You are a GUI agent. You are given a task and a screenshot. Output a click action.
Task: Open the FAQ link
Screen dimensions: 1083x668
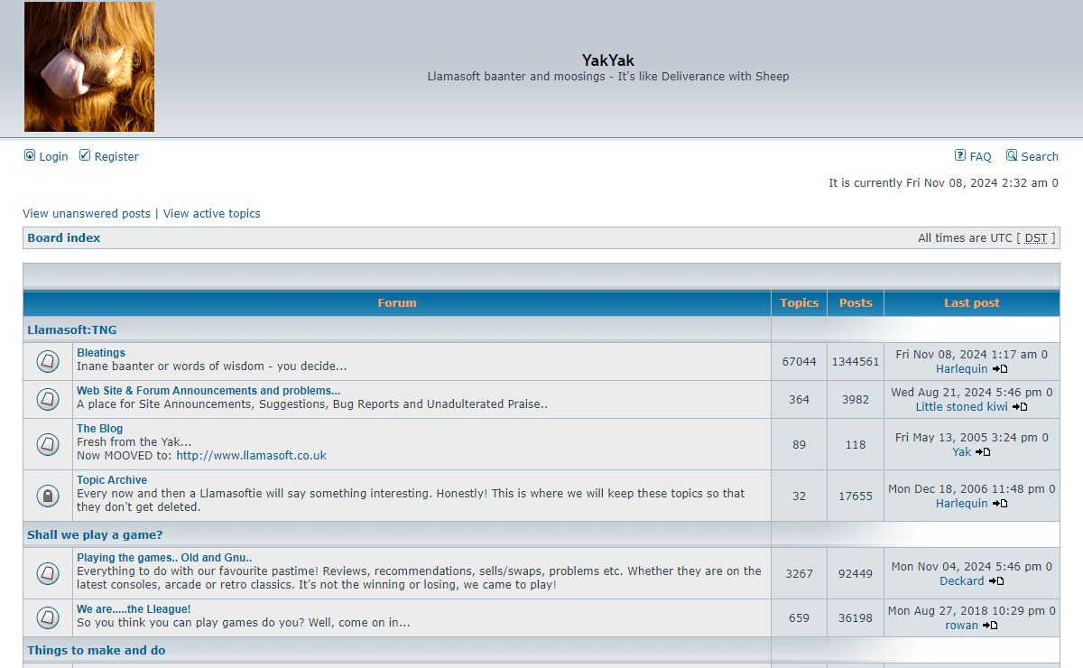pos(980,156)
